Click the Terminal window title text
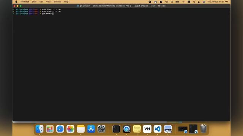Screen dimensions: 243x136 pos(123,6)
